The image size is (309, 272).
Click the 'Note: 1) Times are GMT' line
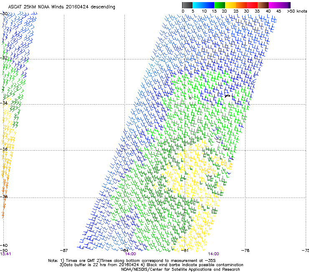132,261
